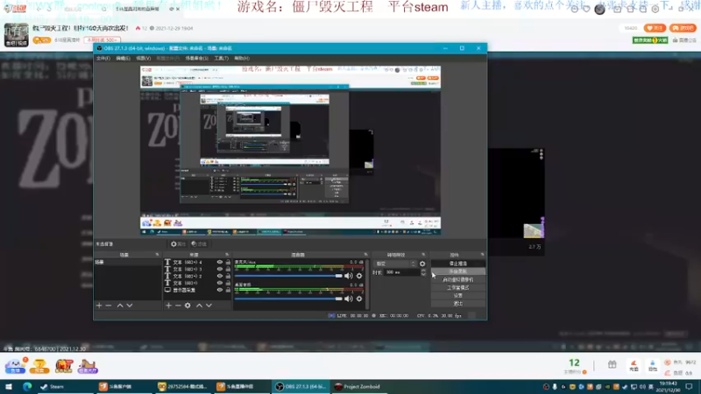Mute the 麦克风/Aux audio channel
This screenshot has height=394, width=701.
pyautogui.click(x=349, y=276)
